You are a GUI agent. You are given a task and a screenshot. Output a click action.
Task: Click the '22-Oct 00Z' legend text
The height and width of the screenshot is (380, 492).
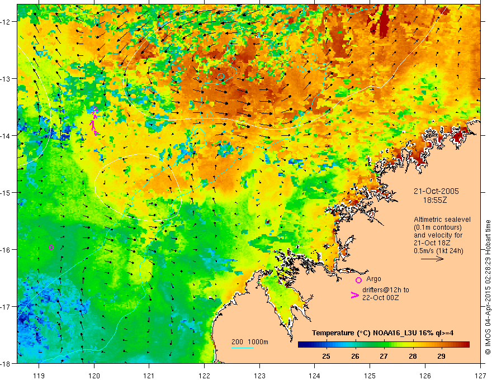[380, 298]
